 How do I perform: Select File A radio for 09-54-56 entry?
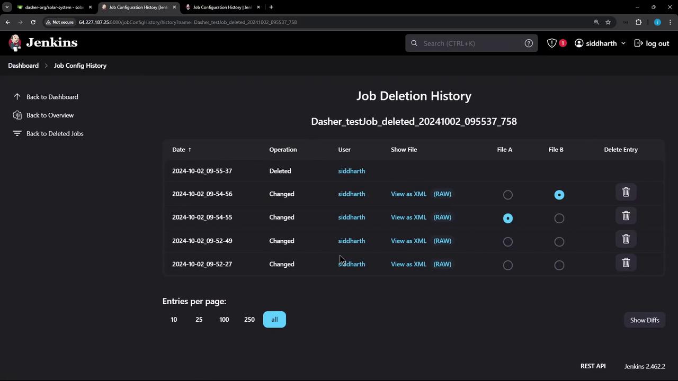click(507, 195)
